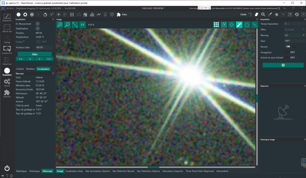Zoom out of the image preview
The height and width of the screenshot is (178, 306).
[67, 25]
